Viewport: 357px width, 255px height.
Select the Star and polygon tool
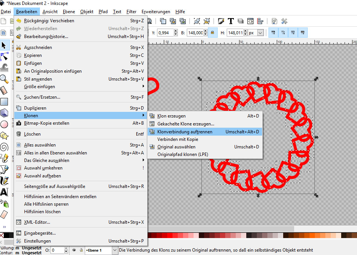pos(4,136)
